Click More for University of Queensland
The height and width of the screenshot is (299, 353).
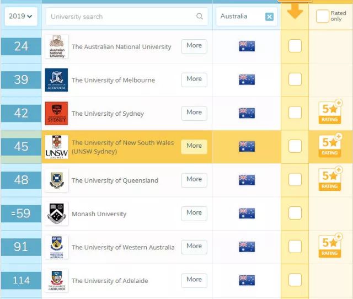click(x=194, y=180)
